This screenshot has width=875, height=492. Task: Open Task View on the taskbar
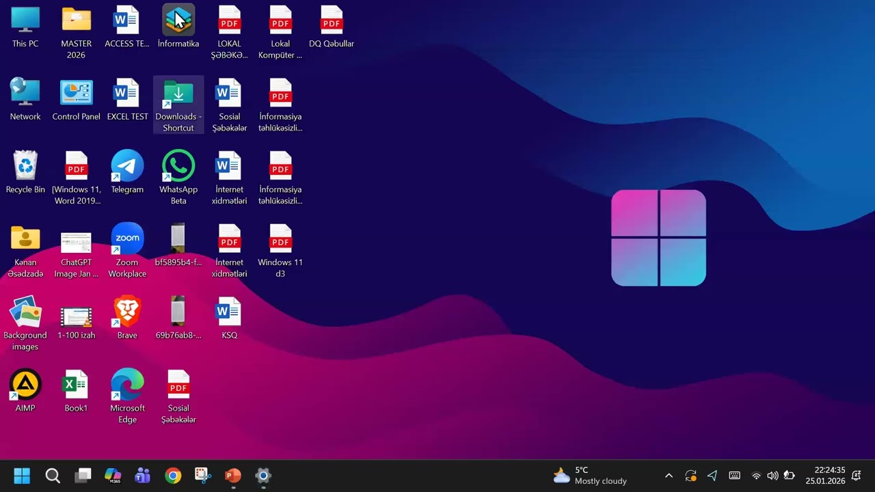coord(83,476)
